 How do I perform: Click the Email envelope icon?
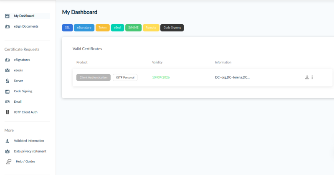(7, 101)
